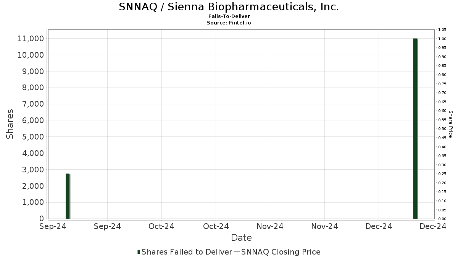This screenshot has height=258, width=458.
Task: Click the chart title SNNAQ / Sienna Biopharmaceuticals
Action: coord(229,7)
